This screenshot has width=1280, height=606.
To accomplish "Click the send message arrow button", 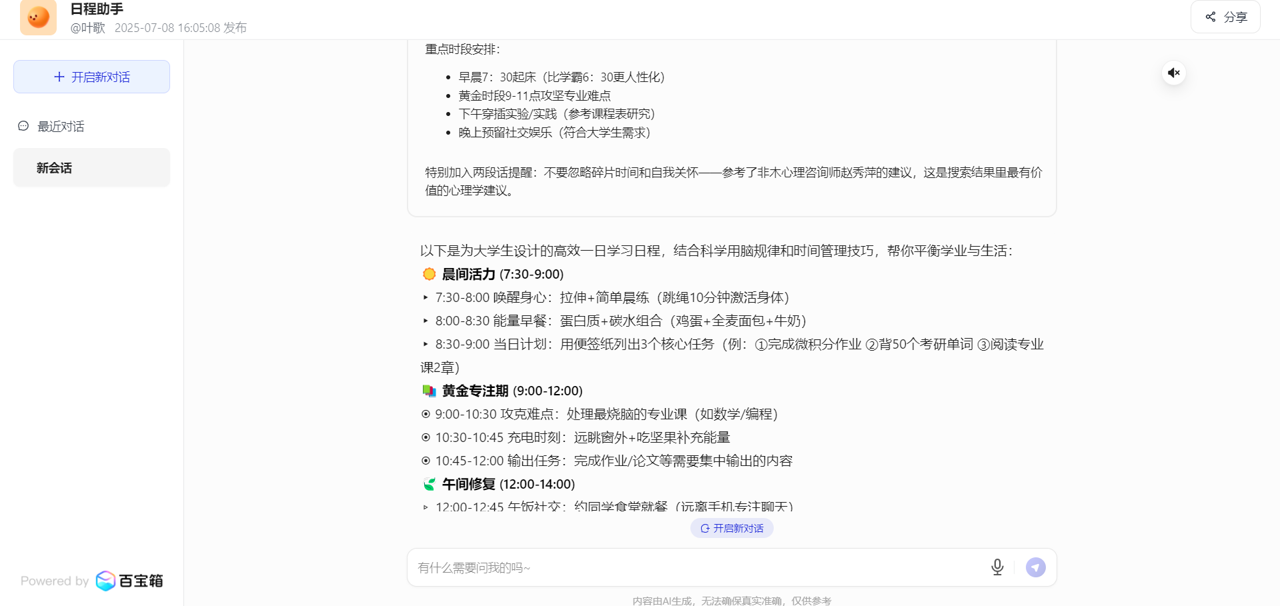I will point(1035,567).
